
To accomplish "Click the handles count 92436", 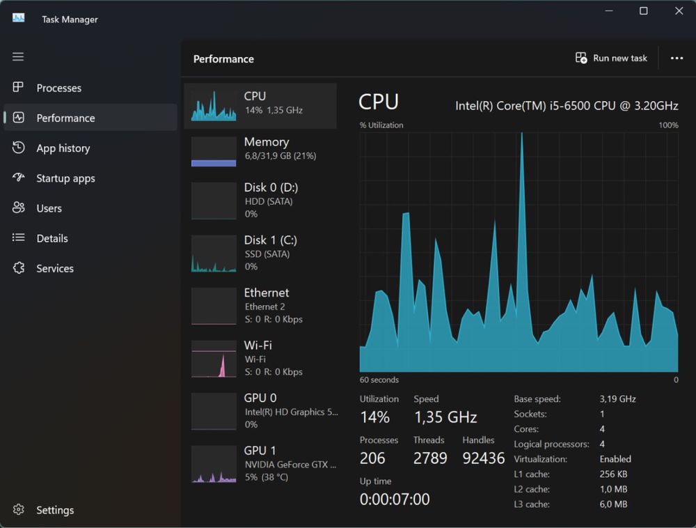I will 484,458.
